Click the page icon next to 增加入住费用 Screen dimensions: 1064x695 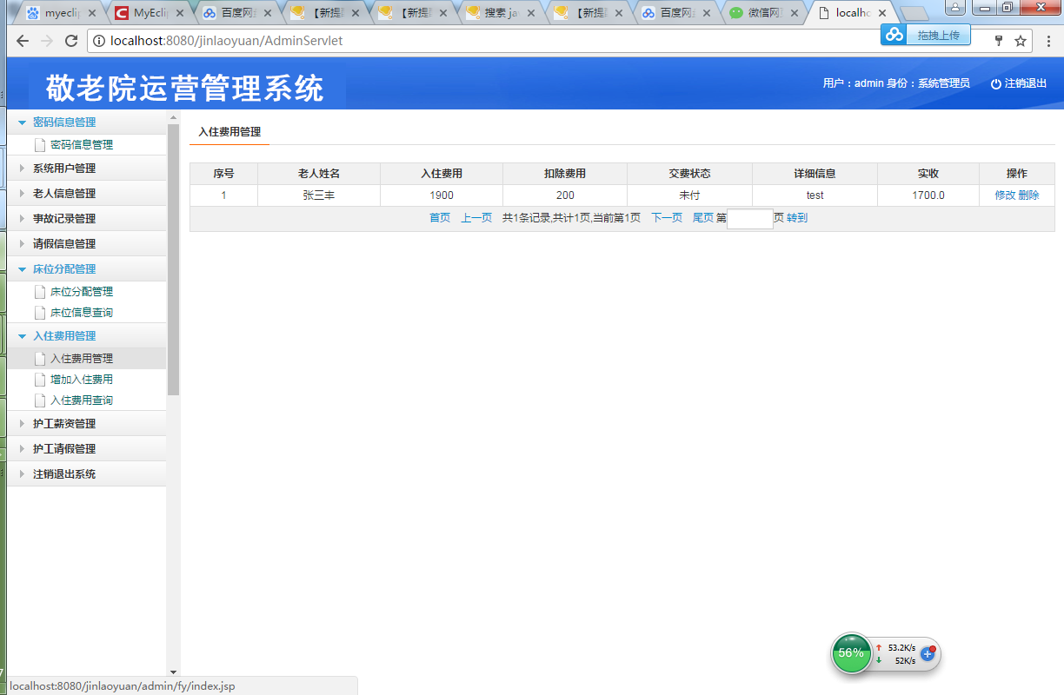pos(39,380)
